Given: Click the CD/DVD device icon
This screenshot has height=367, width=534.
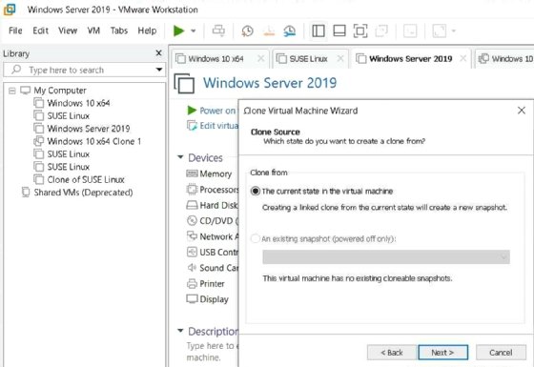Looking at the screenshot, I should [x=192, y=220].
